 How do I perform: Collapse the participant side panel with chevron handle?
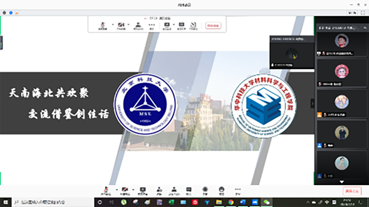pos(312,103)
